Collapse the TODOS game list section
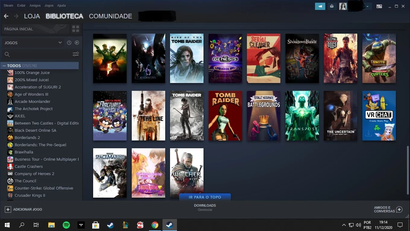Image resolution: width=410 pixels, height=231 pixels. click(4, 66)
